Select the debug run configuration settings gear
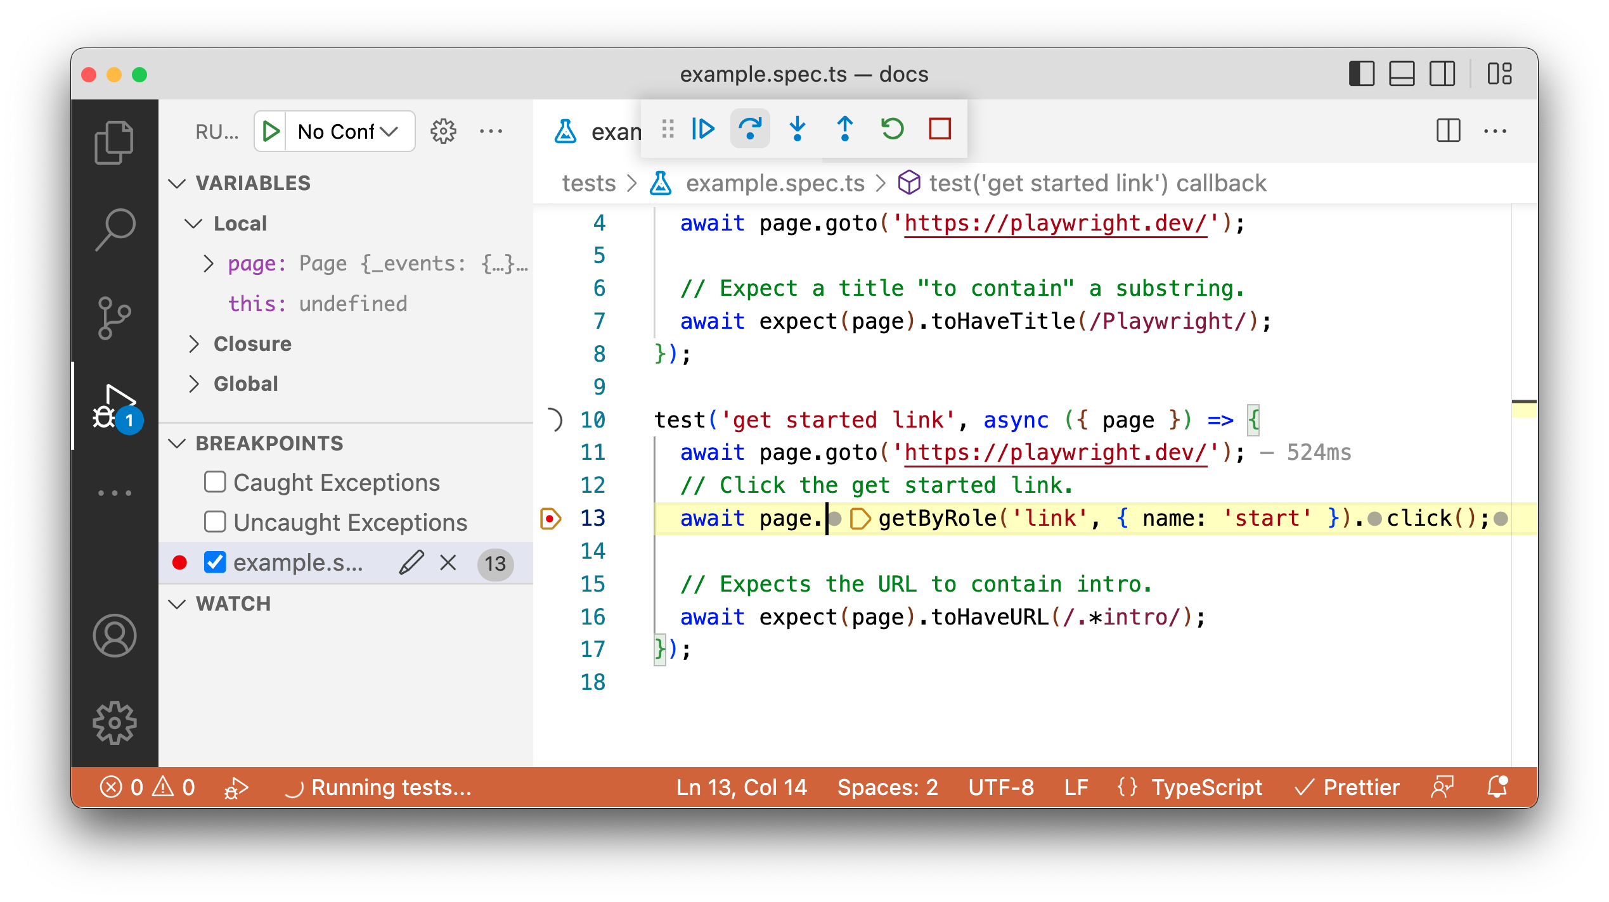The width and height of the screenshot is (1609, 902). coord(442,131)
